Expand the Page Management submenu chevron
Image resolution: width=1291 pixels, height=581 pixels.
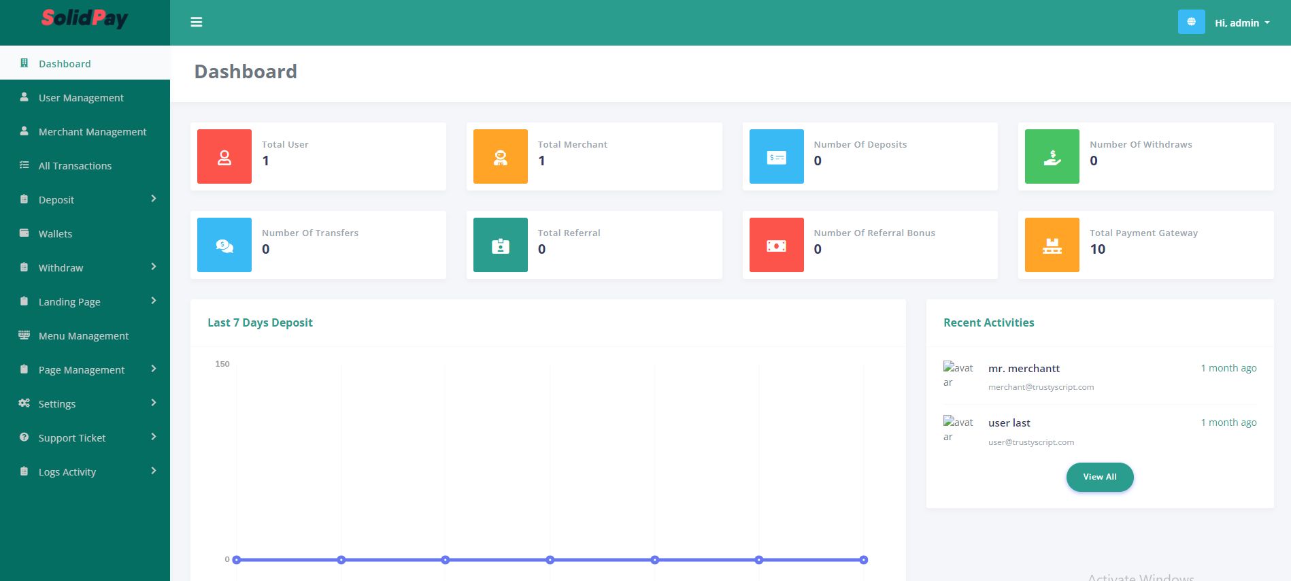click(154, 369)
